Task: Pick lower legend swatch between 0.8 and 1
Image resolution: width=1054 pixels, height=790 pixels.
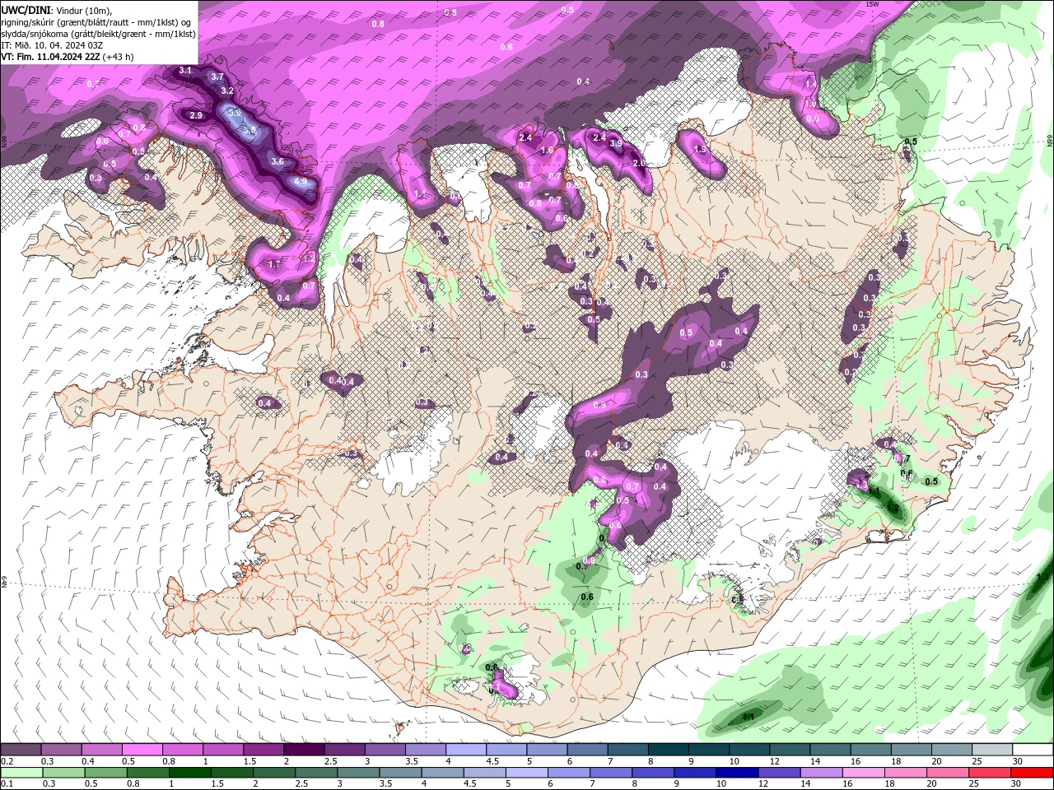Action: click(x=147, y=773)
